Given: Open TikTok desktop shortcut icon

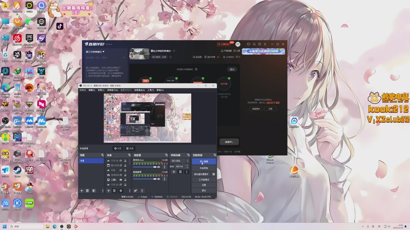Looking at the screenshot, I should (59, 26).
